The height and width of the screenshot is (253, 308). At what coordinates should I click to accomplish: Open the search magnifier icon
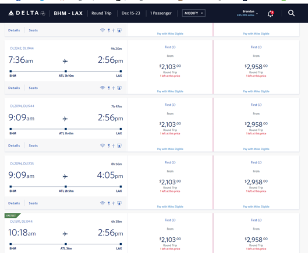291,13
